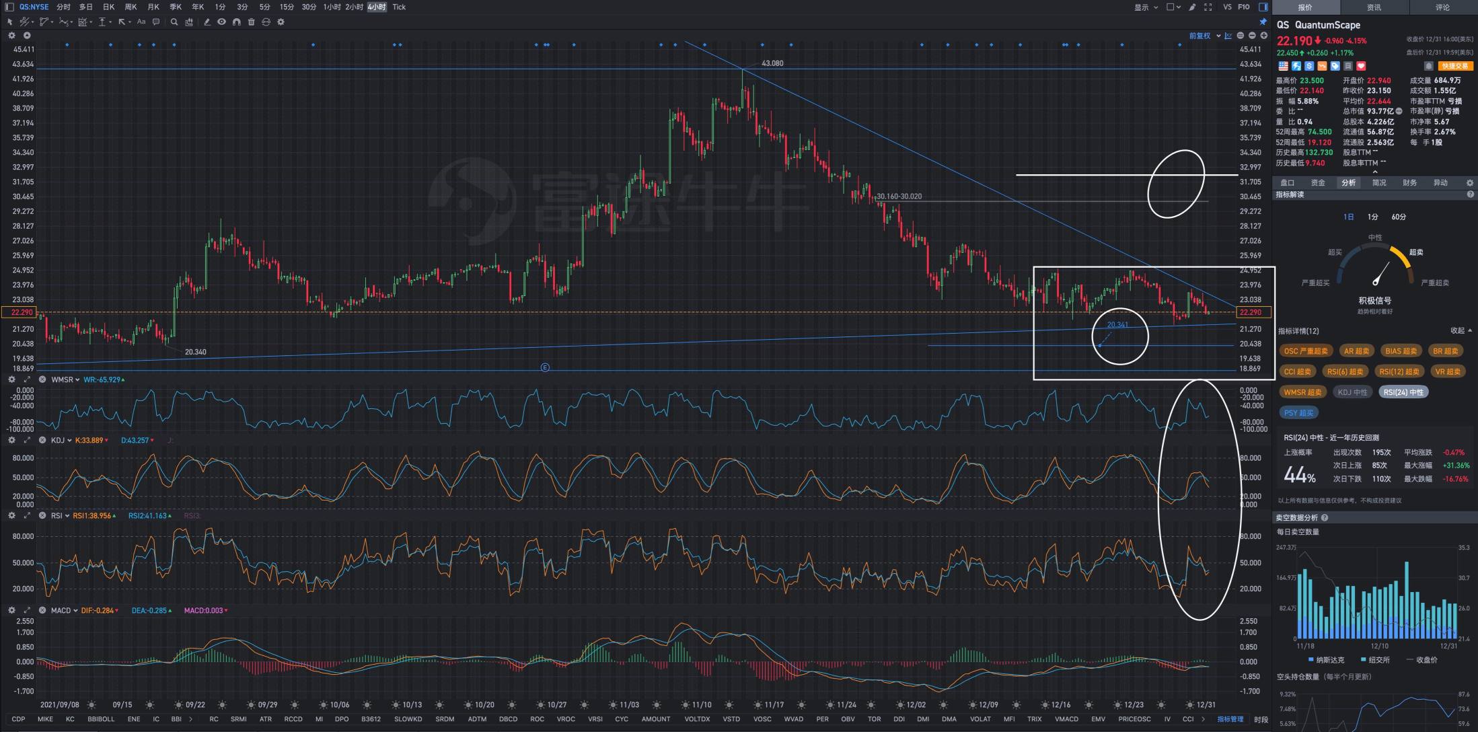The height and width of the screenshot is (732, 1478).
Task: Open drawing settings gear in toolbar
Action: [x=281, y=22]
